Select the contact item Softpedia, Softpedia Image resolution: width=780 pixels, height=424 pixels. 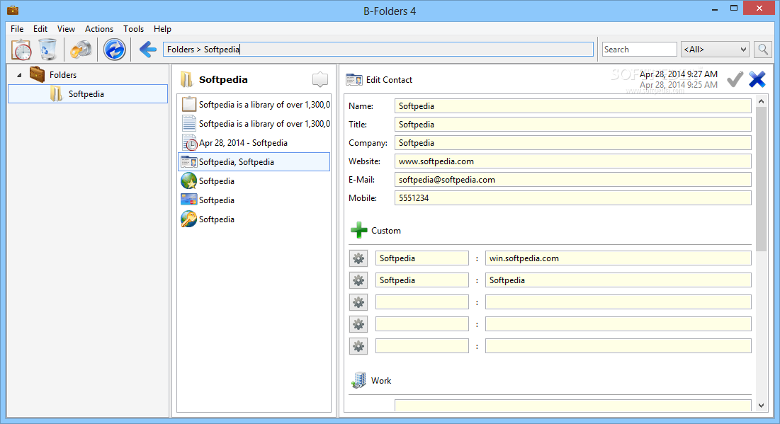click(x=255, y=162)
